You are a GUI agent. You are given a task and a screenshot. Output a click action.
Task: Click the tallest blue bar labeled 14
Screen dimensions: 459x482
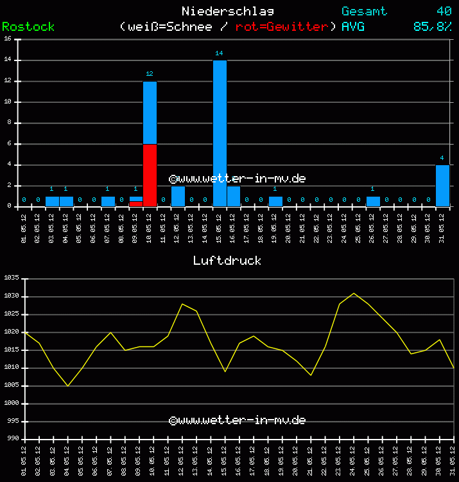[220, 132]
